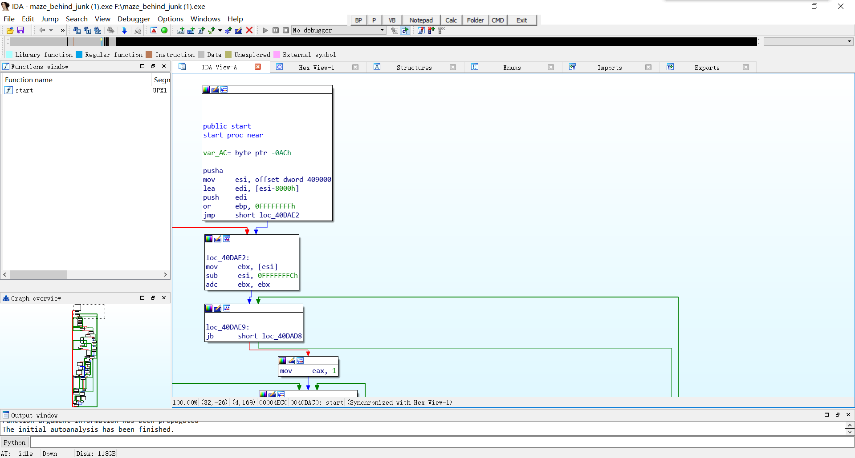Float the Graph overview panel

tap(153, 298)
